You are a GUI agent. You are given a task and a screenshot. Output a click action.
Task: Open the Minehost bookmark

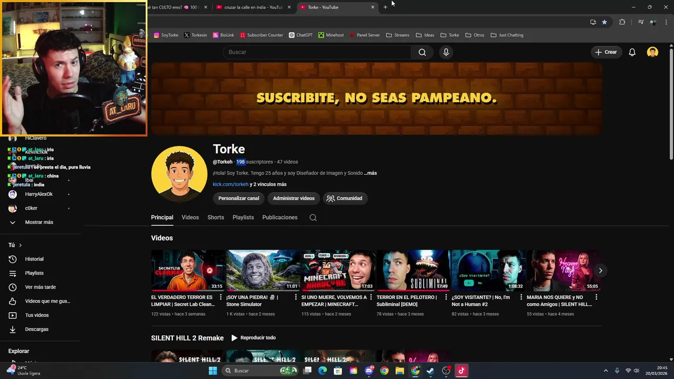pos(331,35)
